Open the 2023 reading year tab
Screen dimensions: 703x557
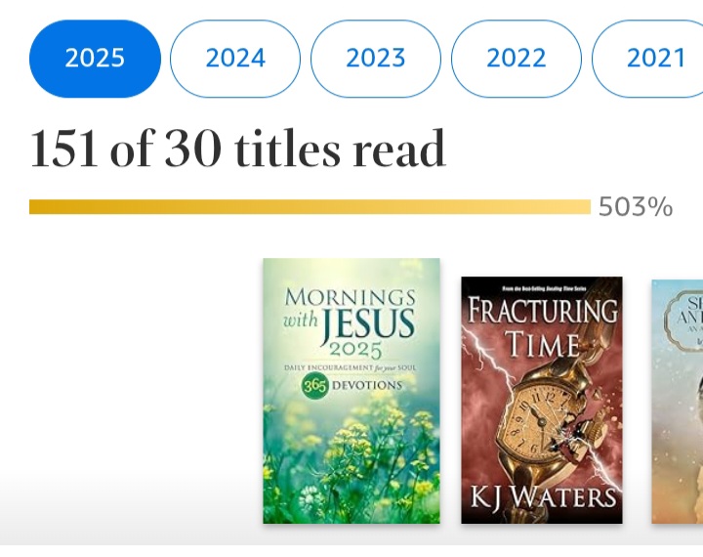point(376,59)
